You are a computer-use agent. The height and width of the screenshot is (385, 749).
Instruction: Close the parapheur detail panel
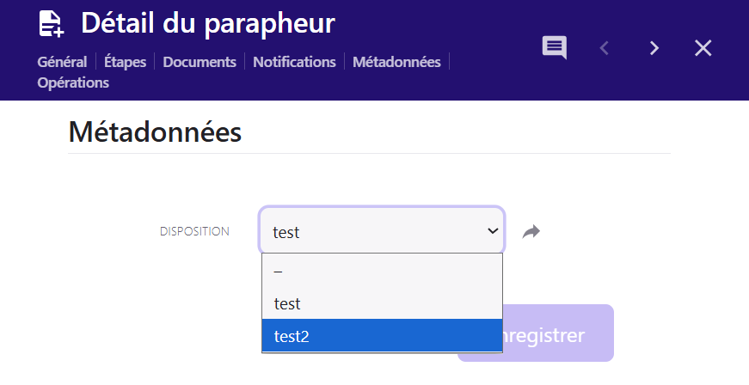click(703, 48)
